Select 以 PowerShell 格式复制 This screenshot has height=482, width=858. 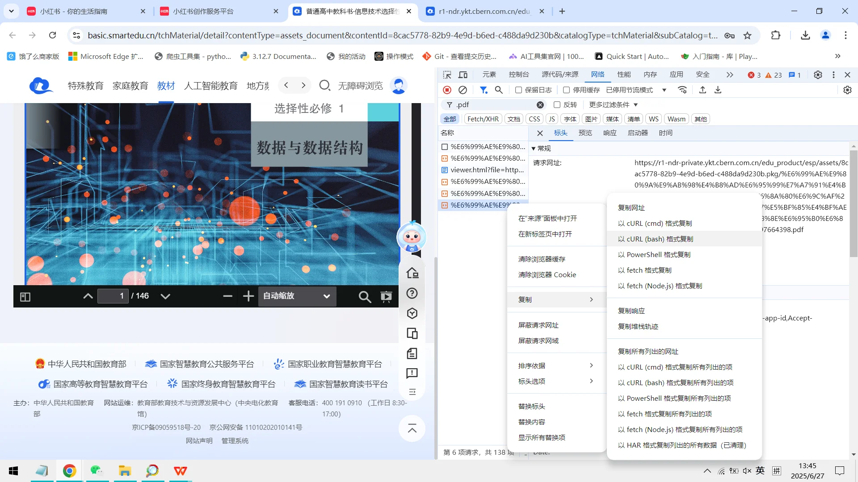[x=684, y=255]
